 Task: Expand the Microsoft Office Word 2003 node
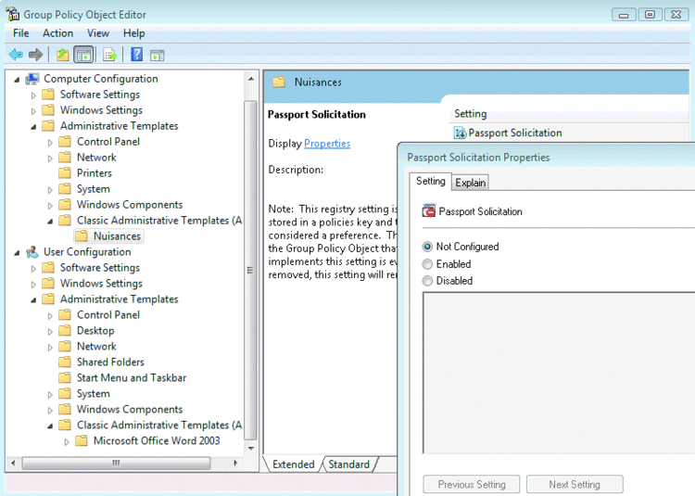point(67,441)
